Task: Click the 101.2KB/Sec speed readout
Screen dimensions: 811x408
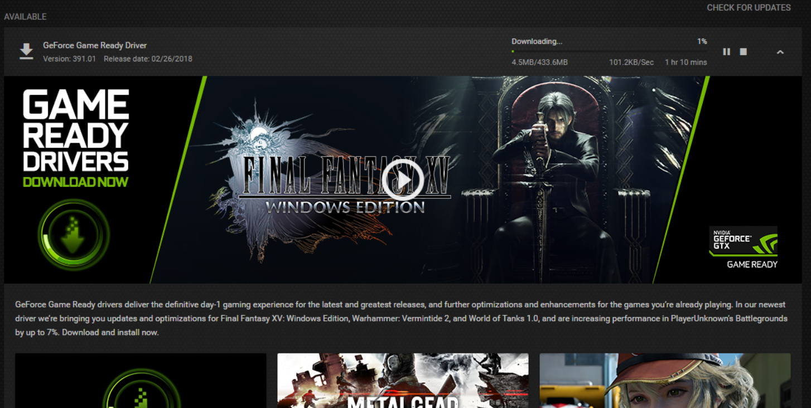Action: 631,62
